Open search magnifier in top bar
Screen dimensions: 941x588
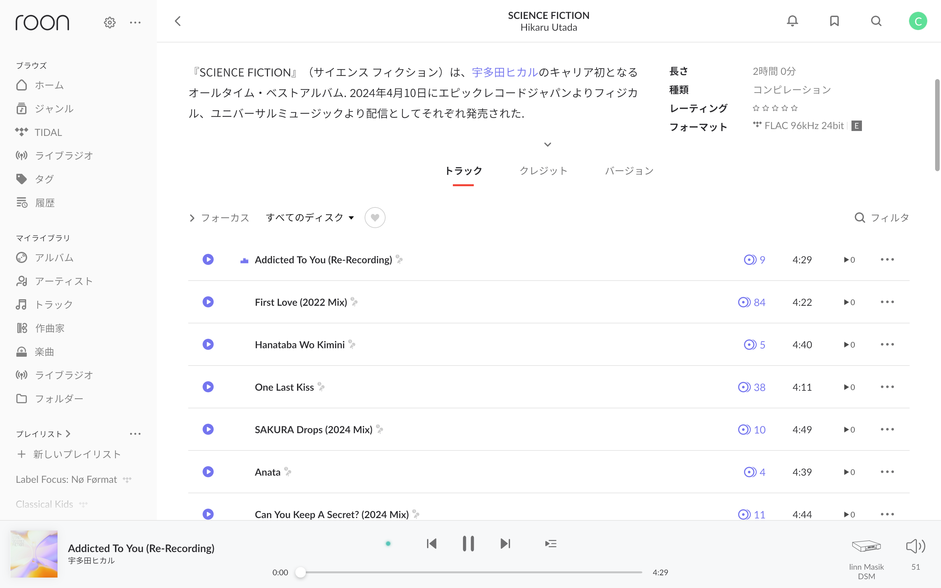(876, 21)
